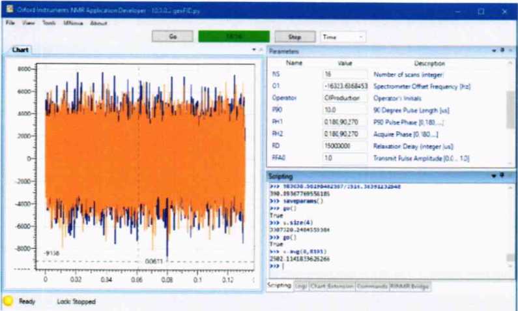Open the View menu
This screenshot has height=311, width=518.
click(x=29, y=23)
